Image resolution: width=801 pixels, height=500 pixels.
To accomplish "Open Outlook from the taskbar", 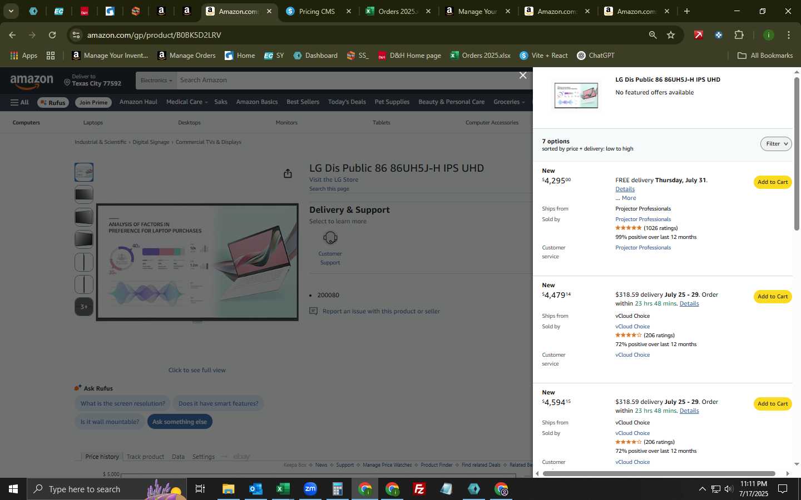I will 255,489.
